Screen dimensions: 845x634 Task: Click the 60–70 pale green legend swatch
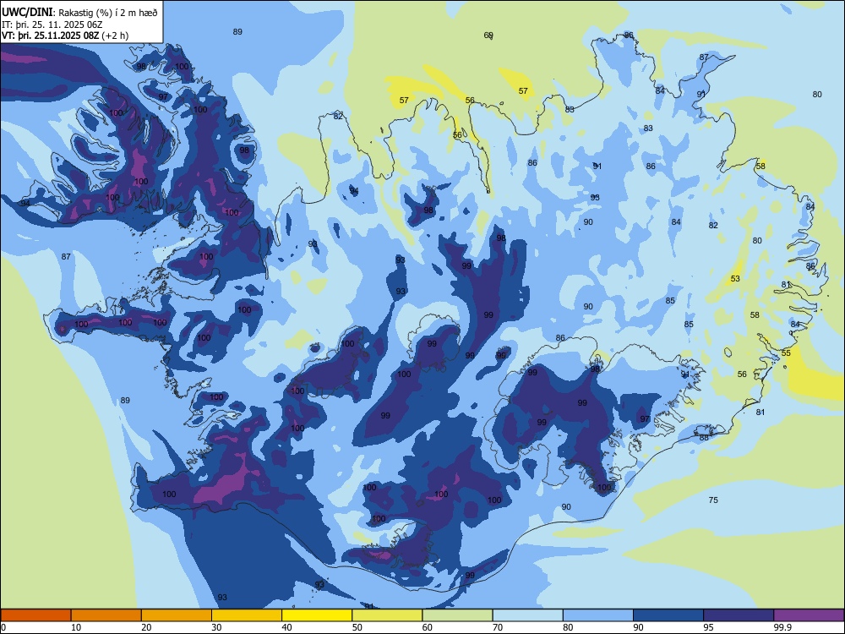[457, 615]
